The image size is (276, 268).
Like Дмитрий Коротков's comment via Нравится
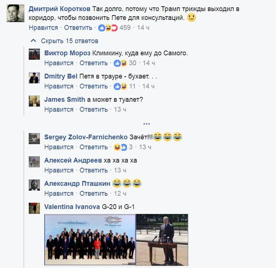pos(43,28)
